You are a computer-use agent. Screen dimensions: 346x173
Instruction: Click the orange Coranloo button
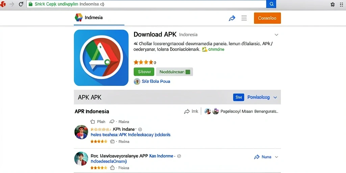point(267,18)
